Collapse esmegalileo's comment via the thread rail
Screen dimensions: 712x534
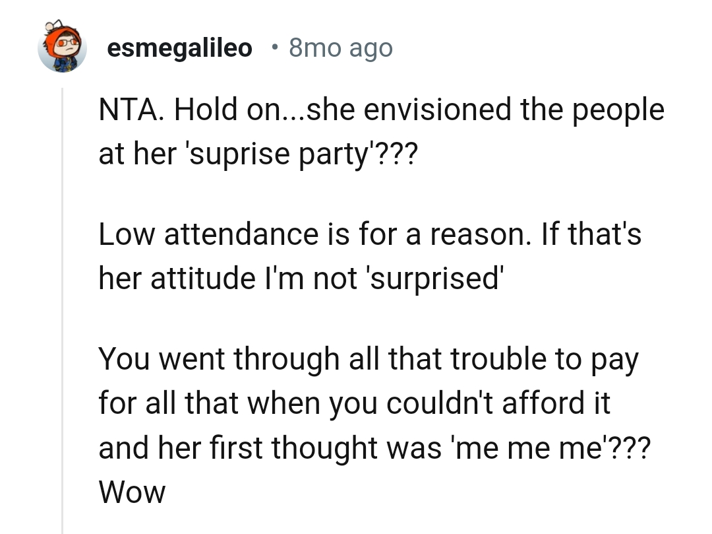point(63,297)
